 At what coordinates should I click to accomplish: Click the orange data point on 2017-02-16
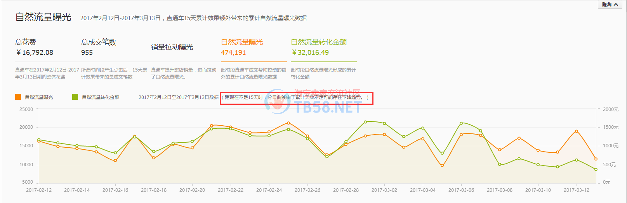point(115,160)
